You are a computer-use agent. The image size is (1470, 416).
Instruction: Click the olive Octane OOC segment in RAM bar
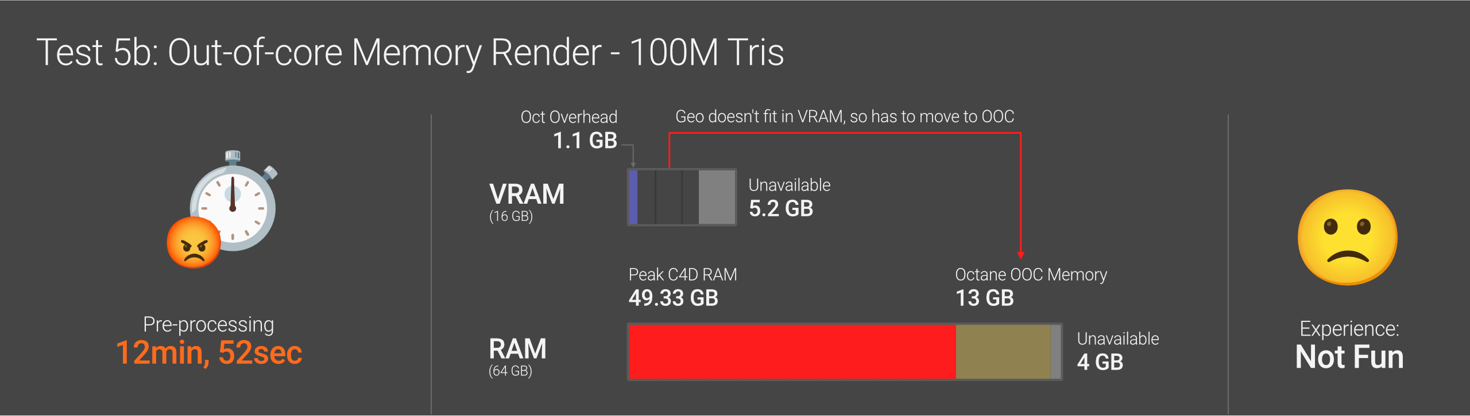tap(1003, 351)
